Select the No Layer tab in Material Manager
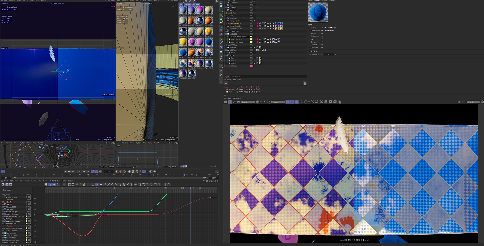The height and width of the screenshot is (246, 484). 188,5
